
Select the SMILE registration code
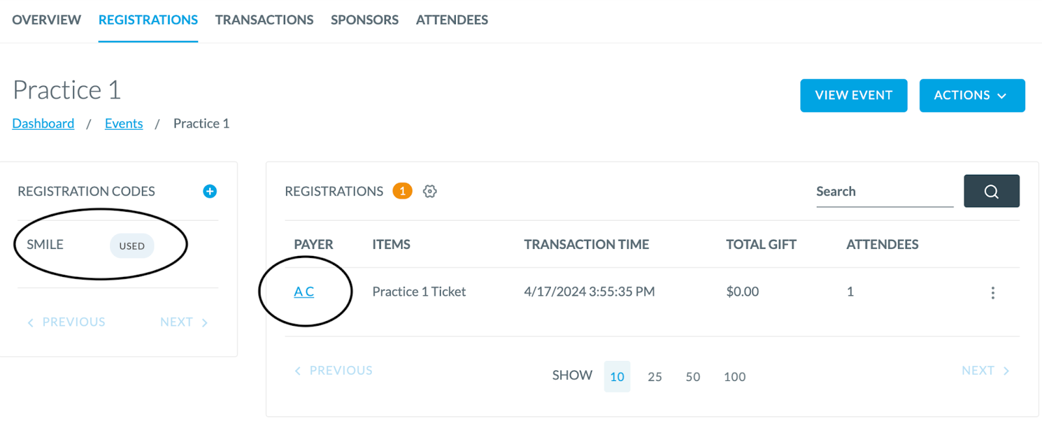pos(45,245)
